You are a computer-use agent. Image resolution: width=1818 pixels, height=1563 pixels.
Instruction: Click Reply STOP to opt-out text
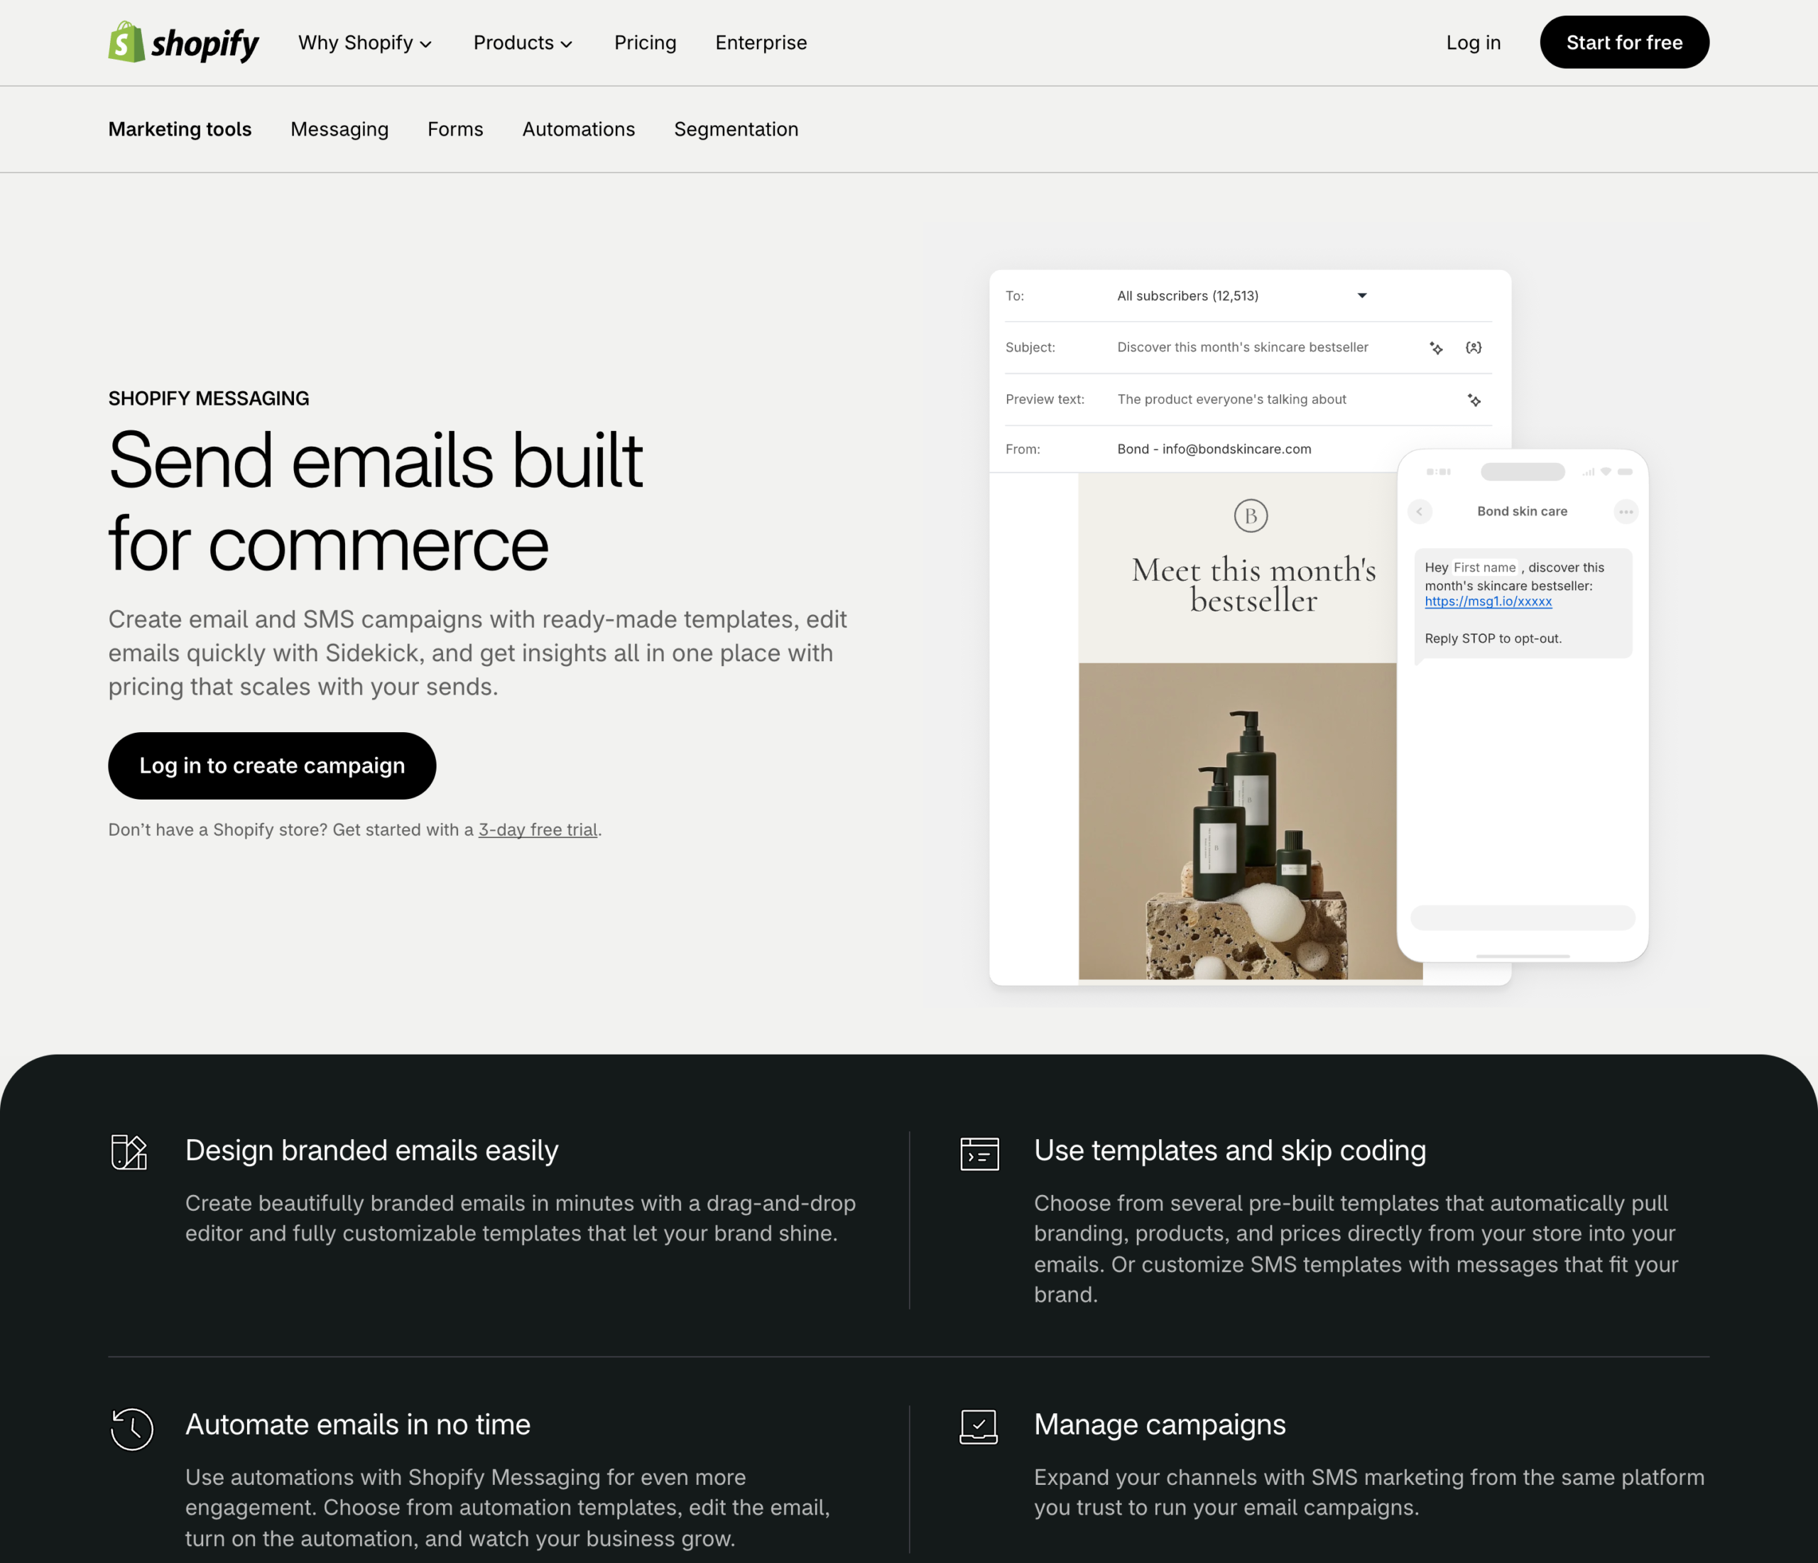click(x=1493, y=639)
